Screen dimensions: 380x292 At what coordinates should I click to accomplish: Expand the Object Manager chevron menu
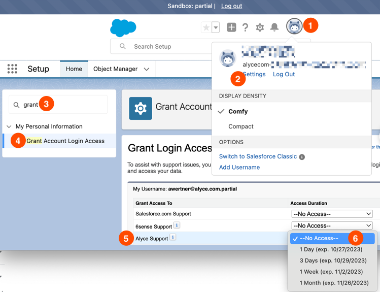[x=147, y=69]
